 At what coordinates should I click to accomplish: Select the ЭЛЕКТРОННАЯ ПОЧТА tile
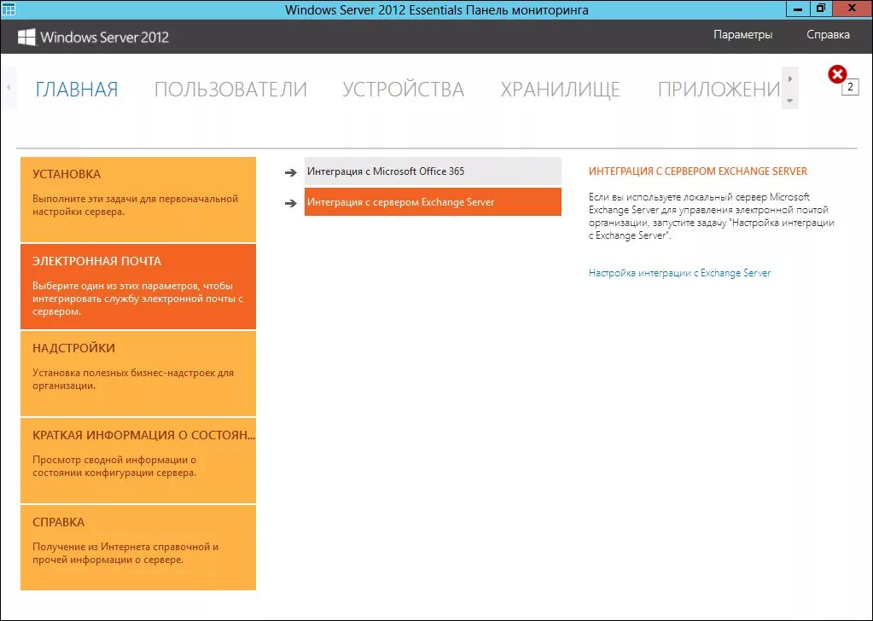(138, 287)
